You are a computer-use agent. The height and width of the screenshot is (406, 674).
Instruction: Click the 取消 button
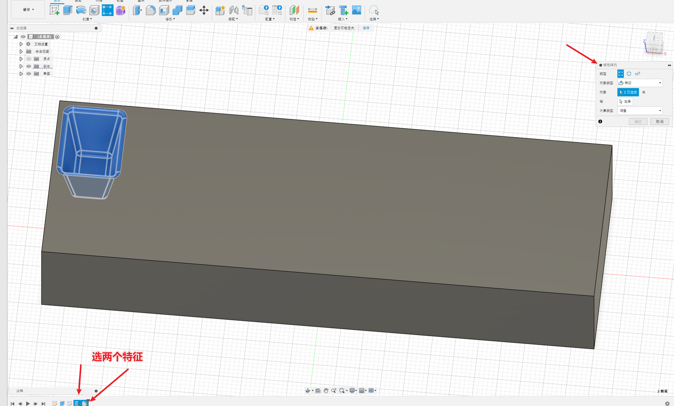[659, 121]
